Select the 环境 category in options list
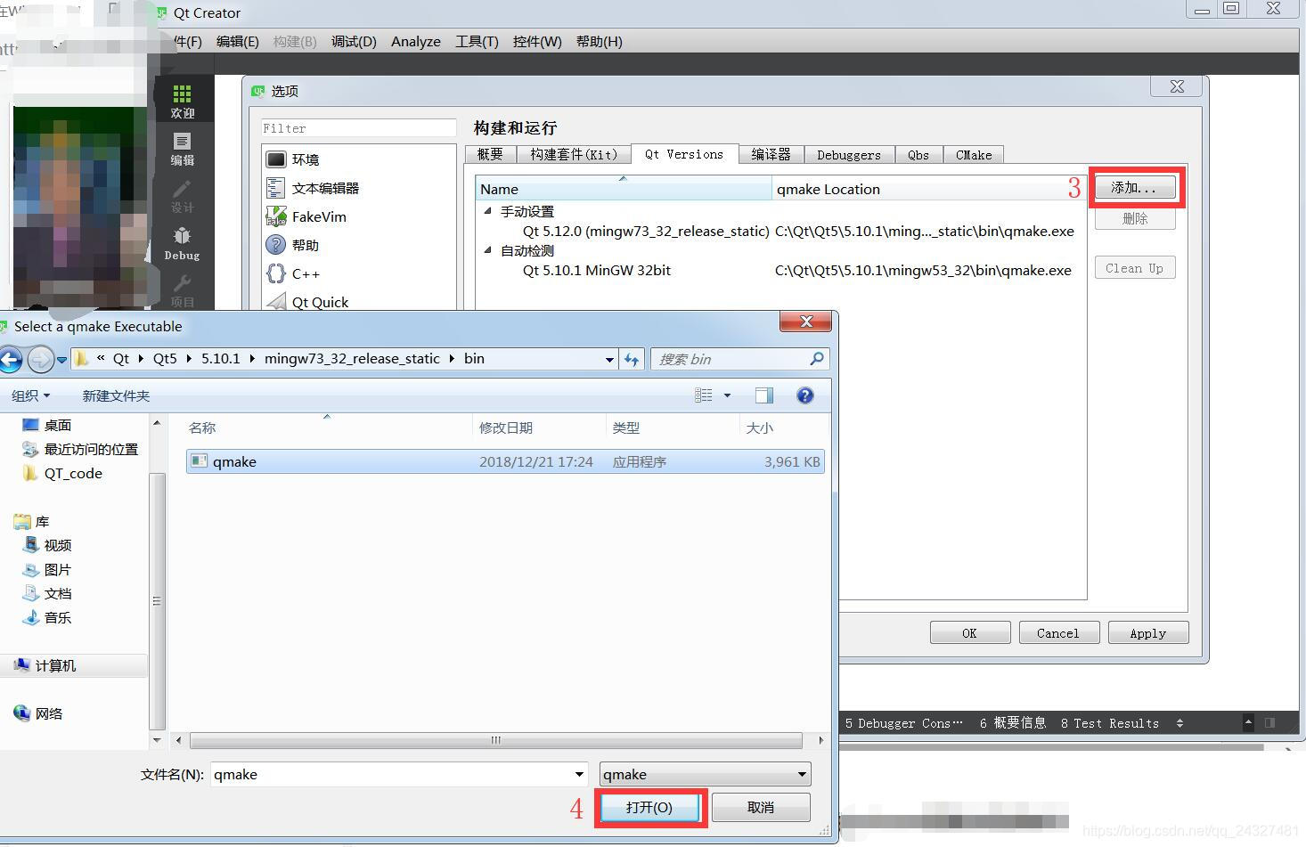Viewport: 1306px width, 847px height. (293, 159)
